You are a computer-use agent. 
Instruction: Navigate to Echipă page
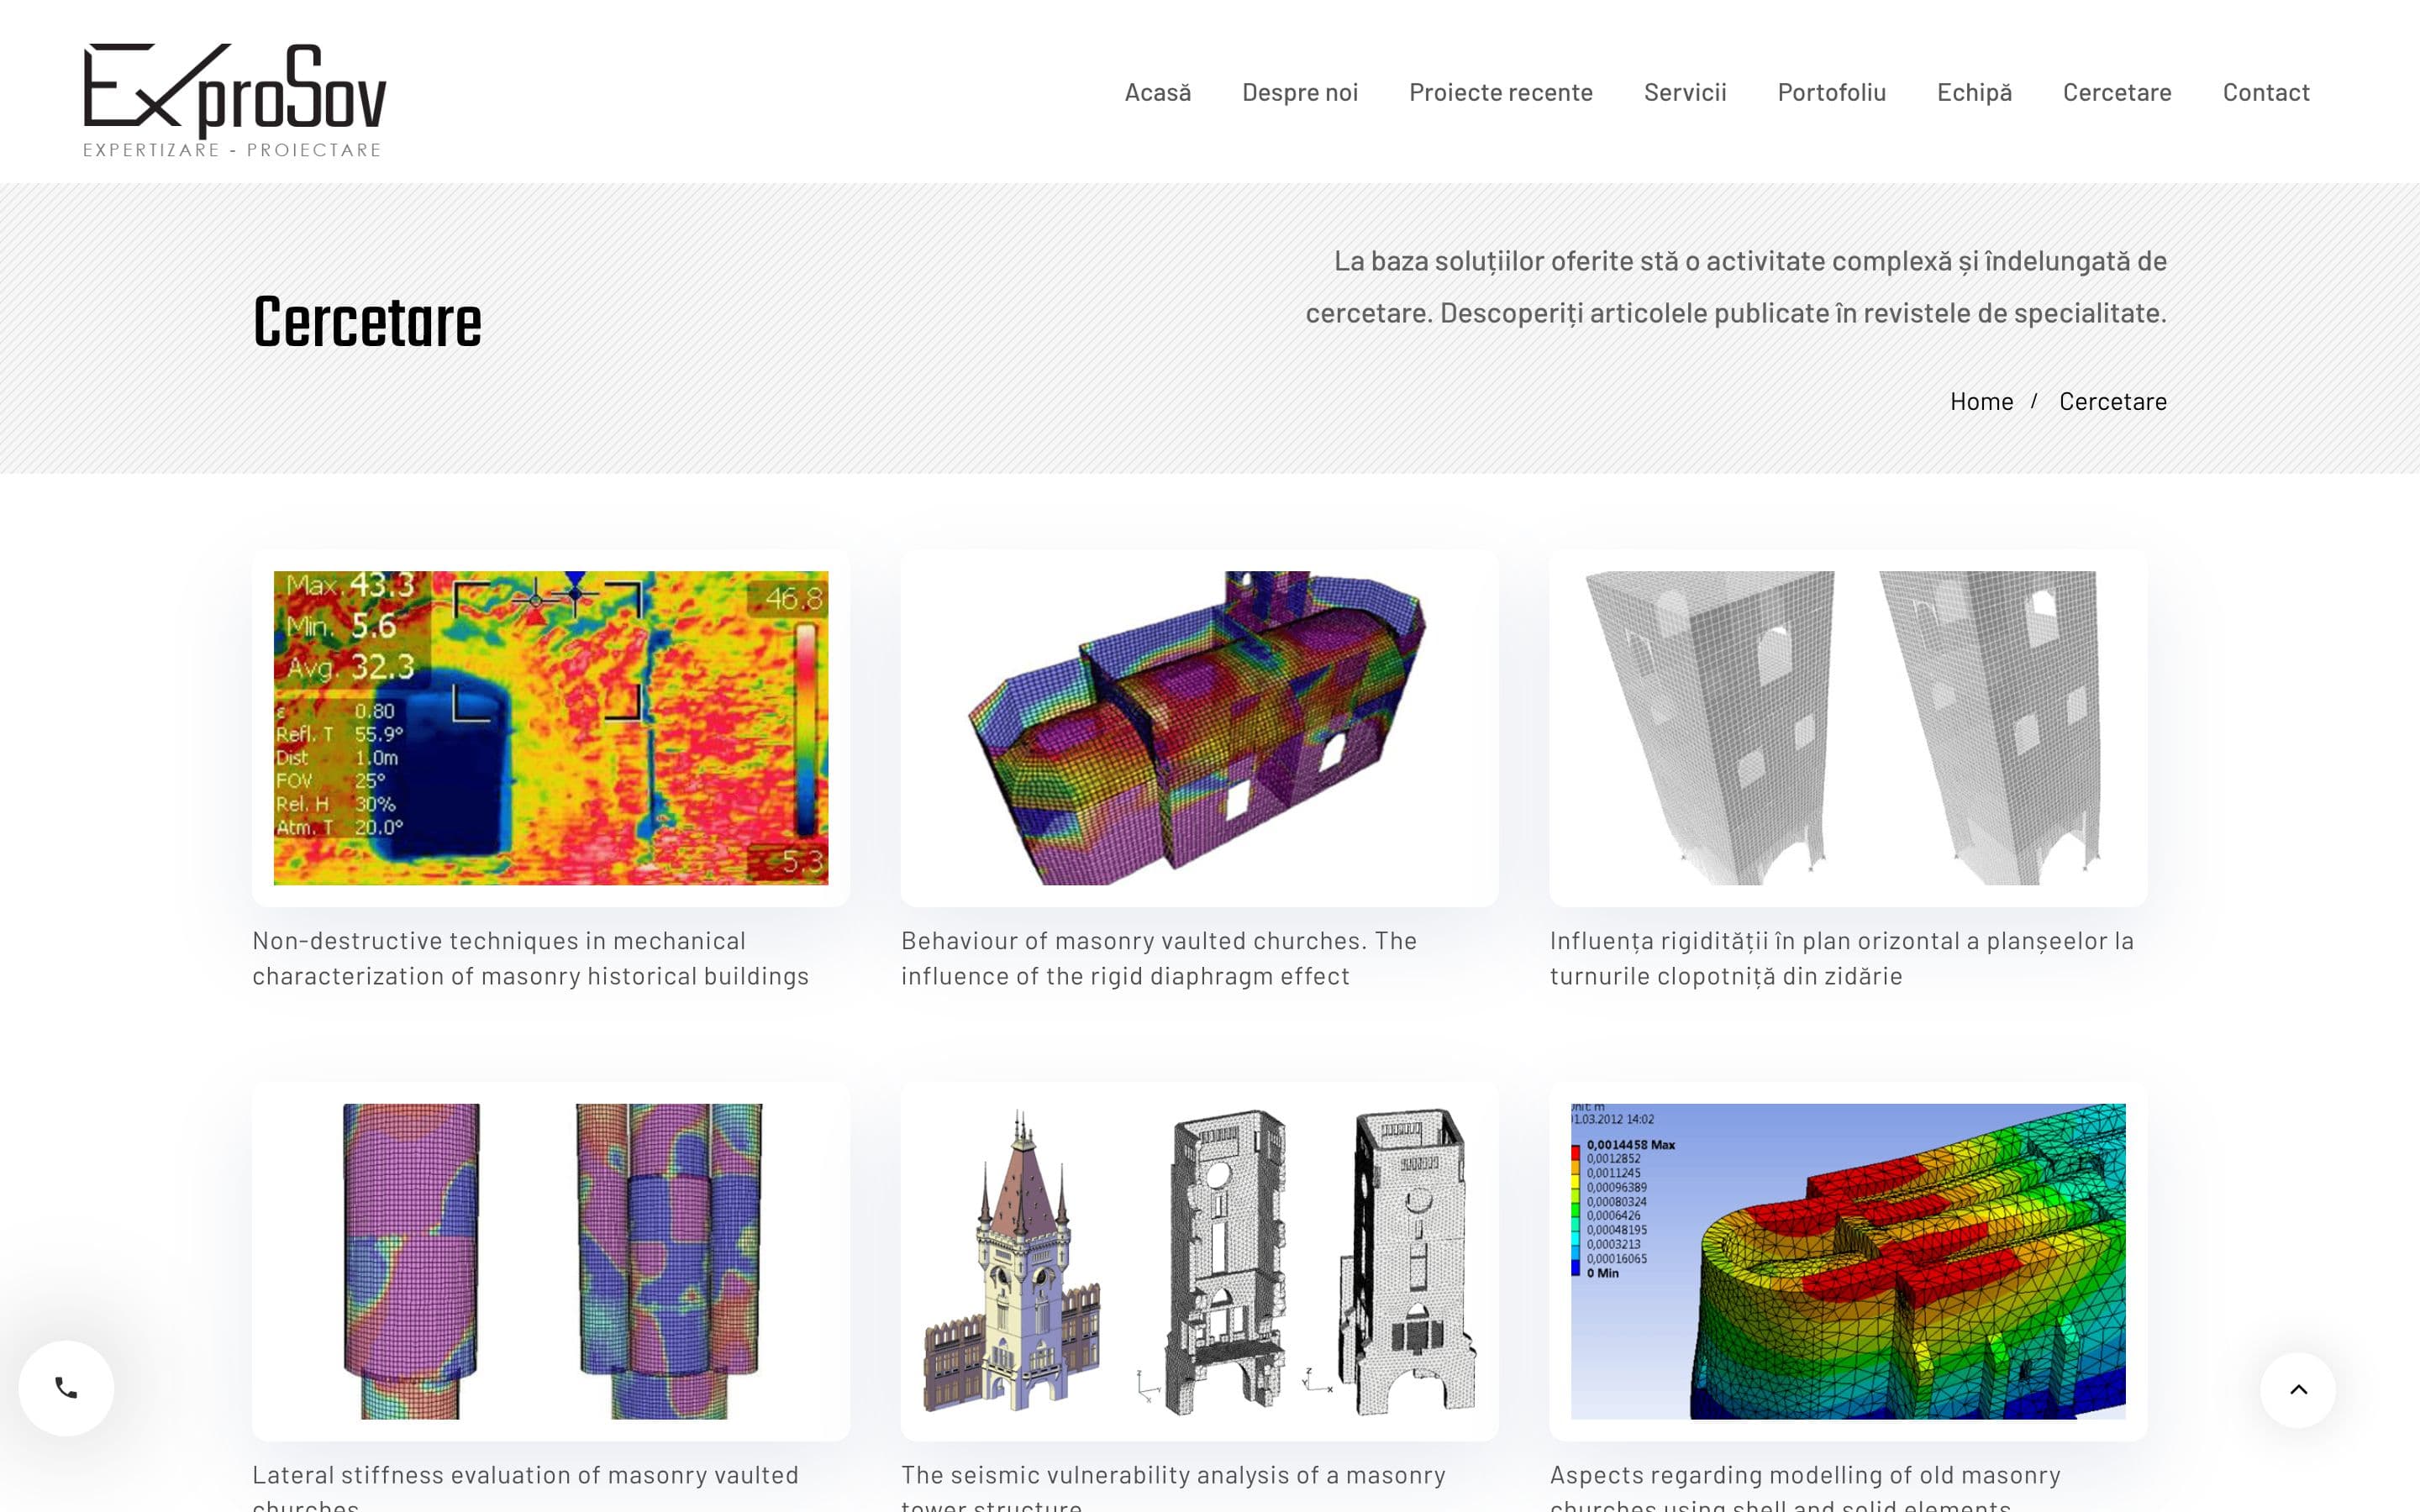point(1974,92)
